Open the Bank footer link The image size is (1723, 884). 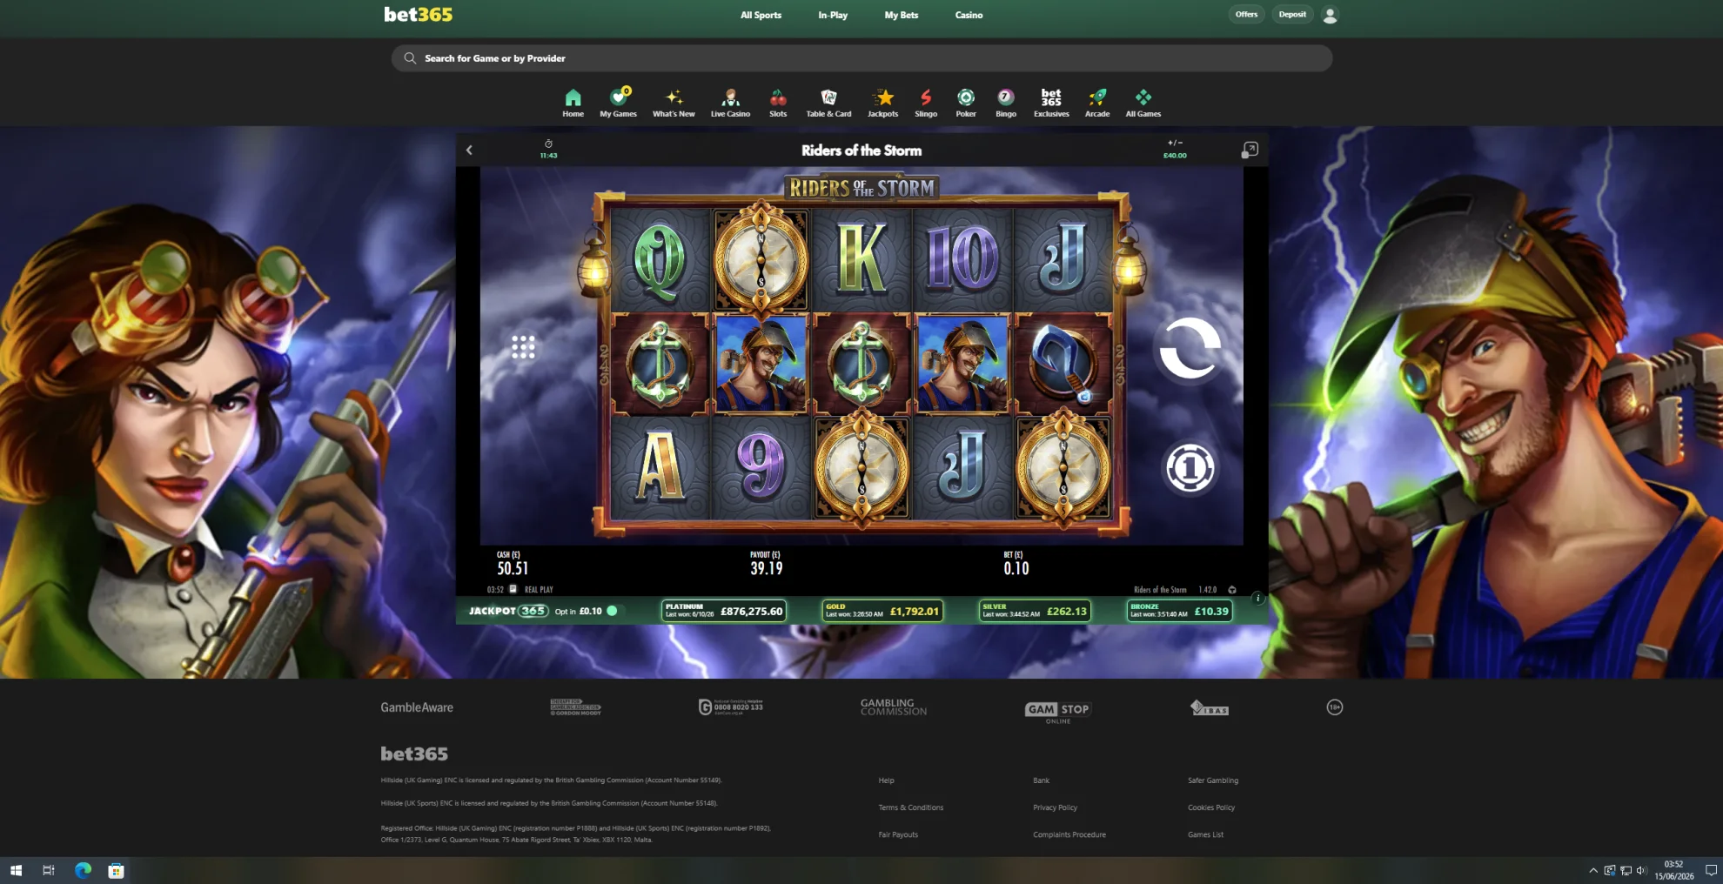[1041, 780]
